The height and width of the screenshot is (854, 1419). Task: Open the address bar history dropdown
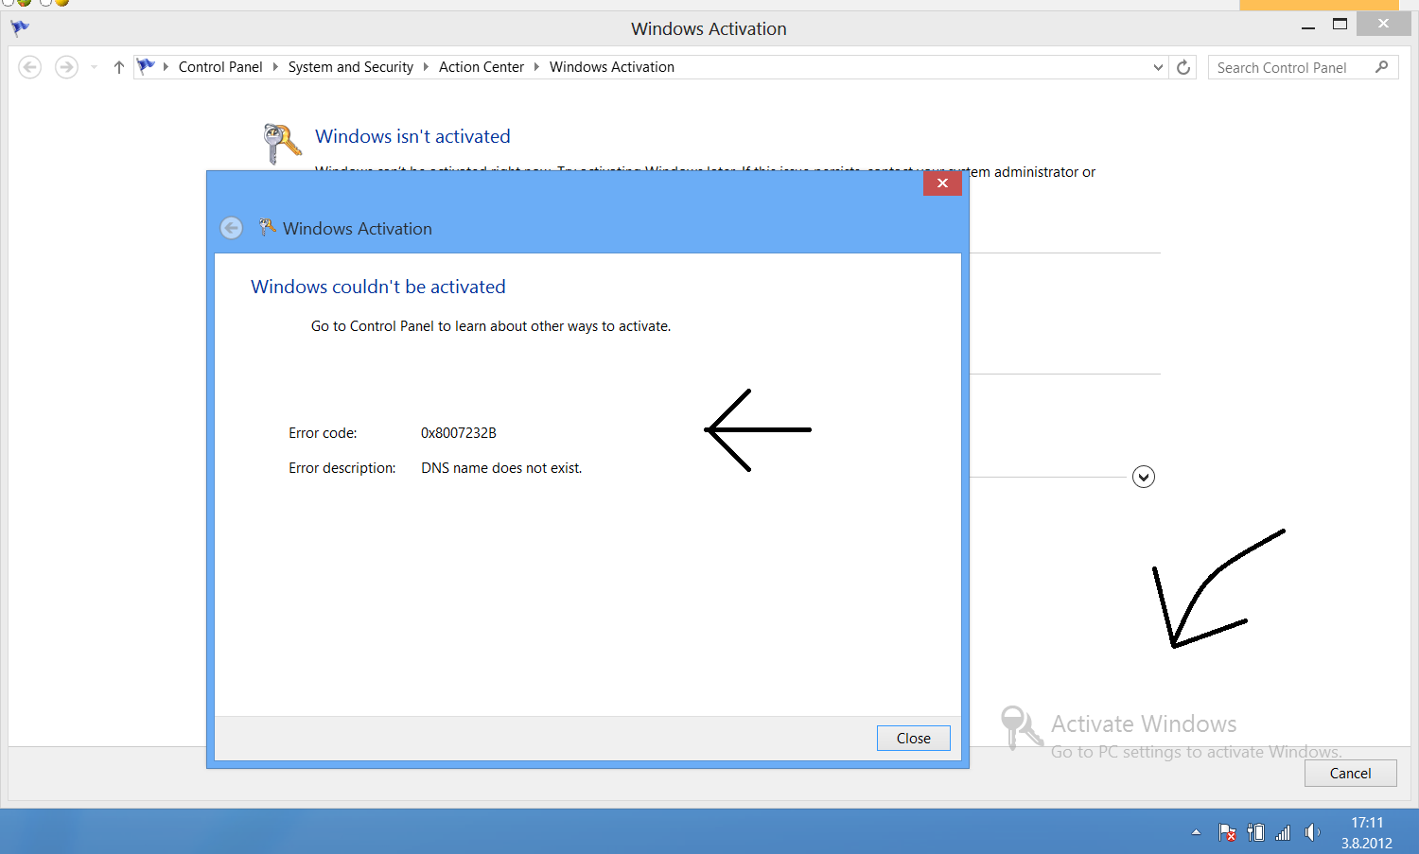pyautogui.click(x=1158, y=67)
